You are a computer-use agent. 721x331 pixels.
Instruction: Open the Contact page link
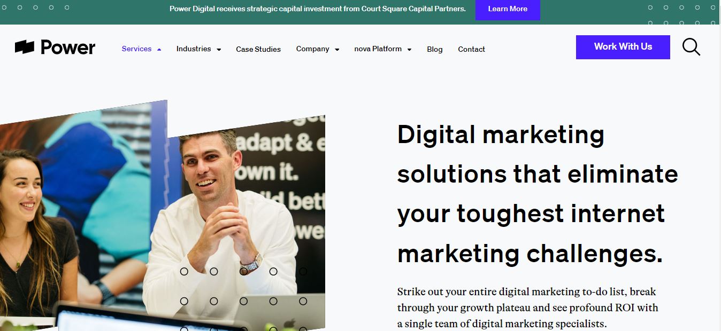click(471, 49)
